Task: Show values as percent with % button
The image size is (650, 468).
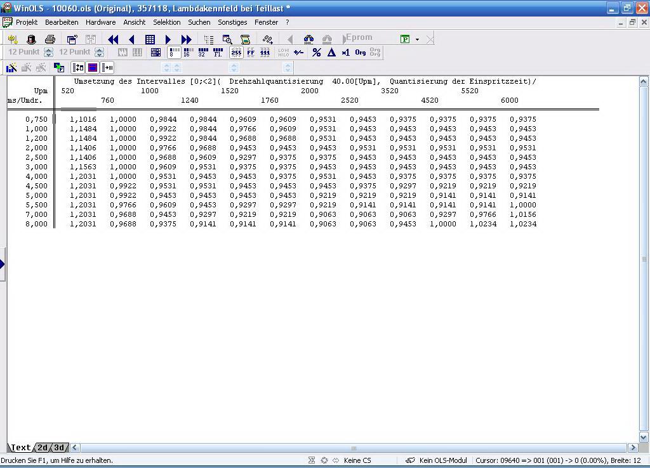Action: [316, 53]
